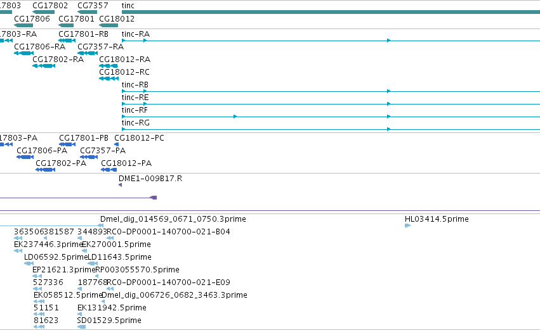
Task: Select EST 344893
Action: [92, 232]
